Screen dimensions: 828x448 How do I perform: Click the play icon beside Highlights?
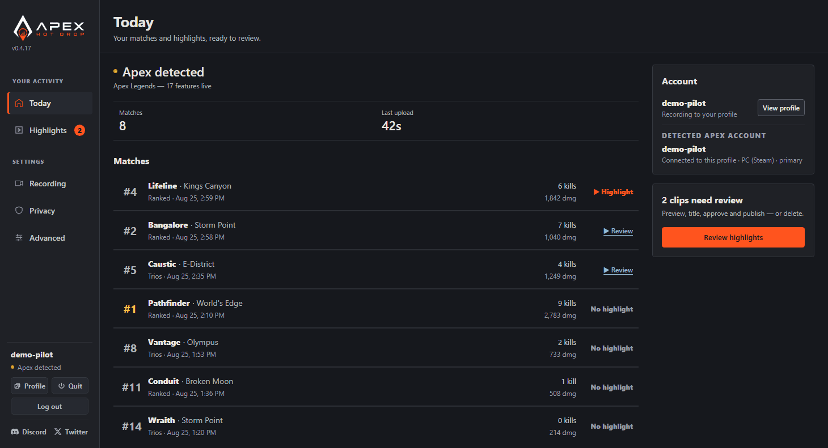tap(19, 130)
